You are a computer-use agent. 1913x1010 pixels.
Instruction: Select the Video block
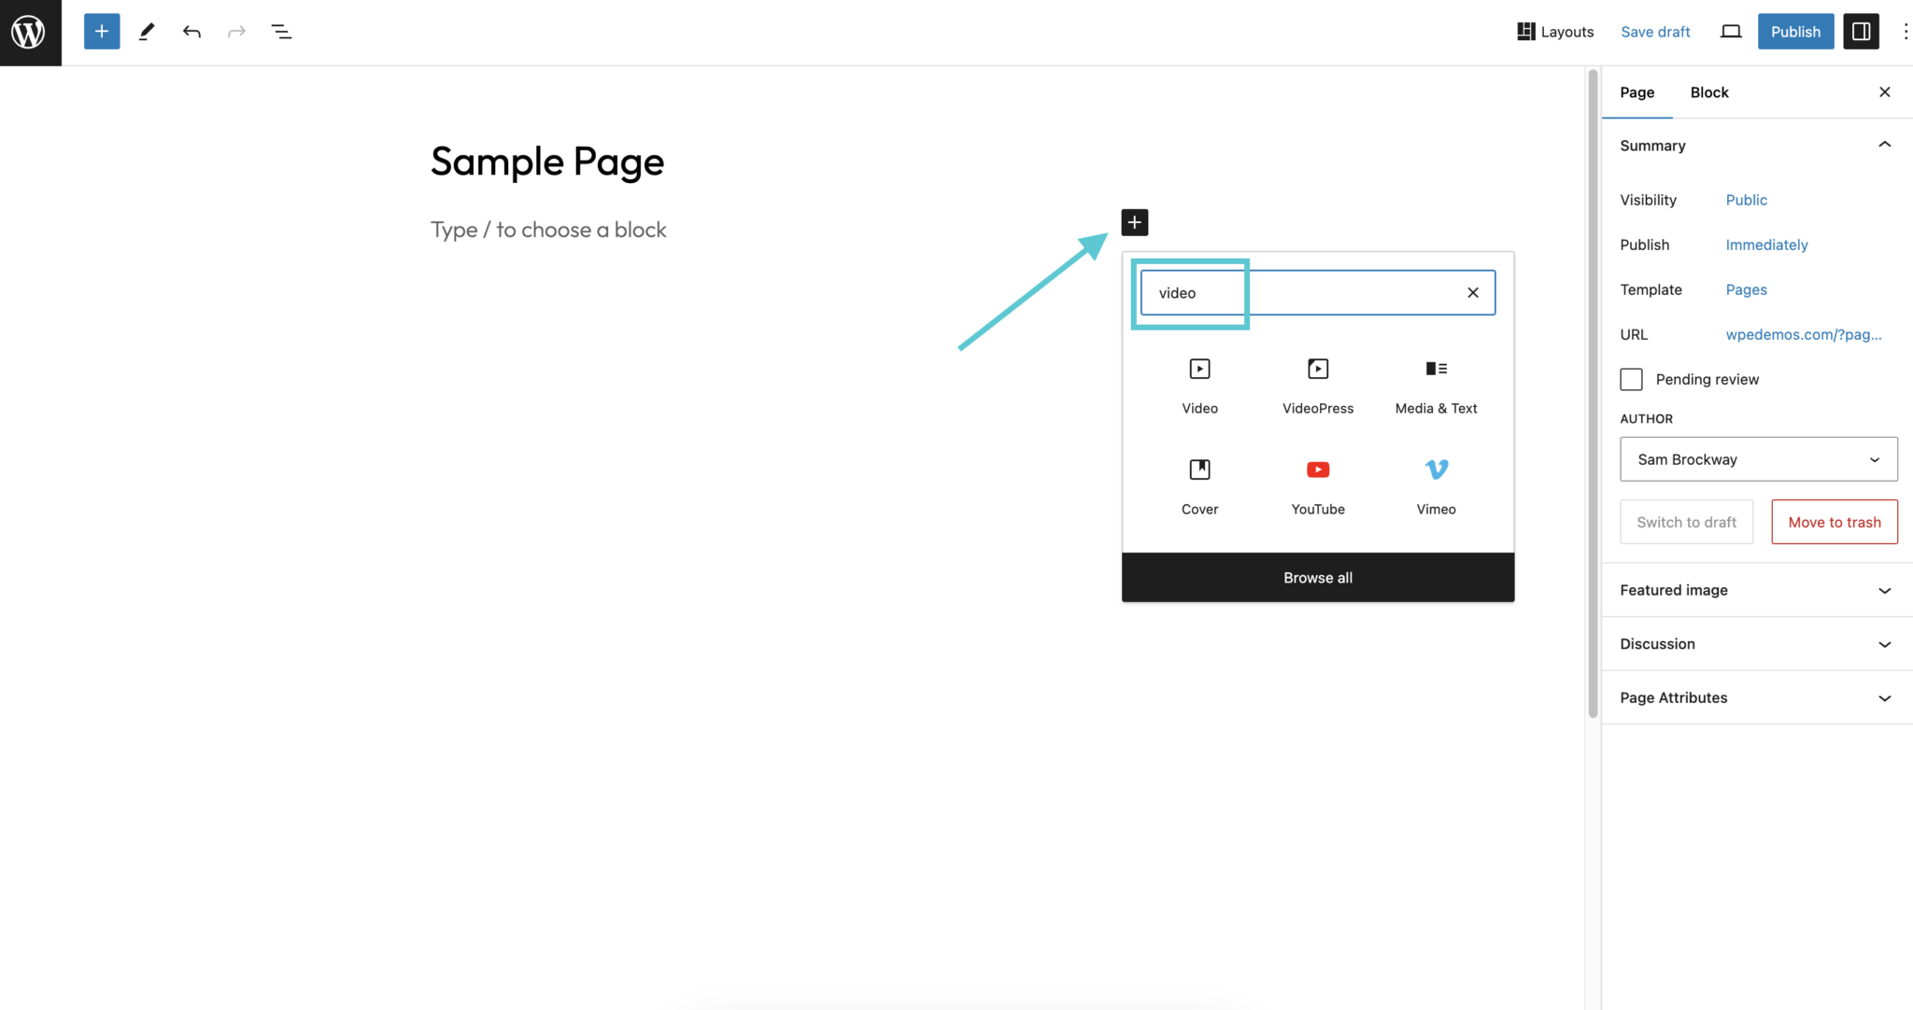1199,385
